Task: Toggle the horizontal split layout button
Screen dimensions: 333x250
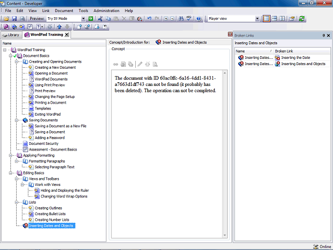Action: (274, 19)
